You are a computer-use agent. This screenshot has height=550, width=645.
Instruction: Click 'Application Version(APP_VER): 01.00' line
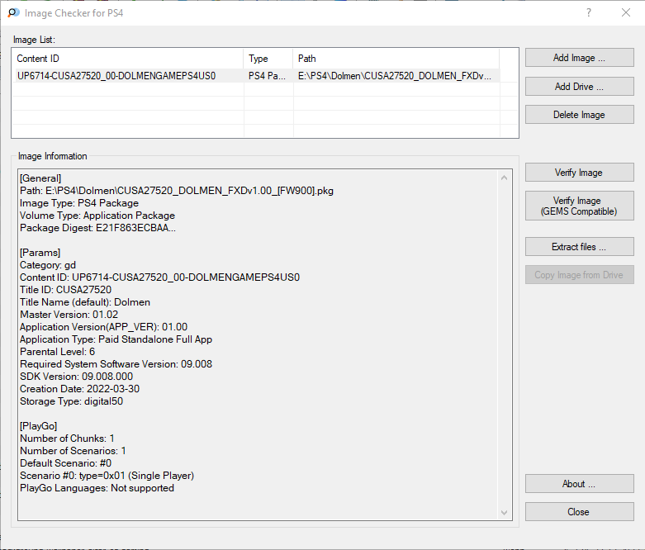point(103,327)
